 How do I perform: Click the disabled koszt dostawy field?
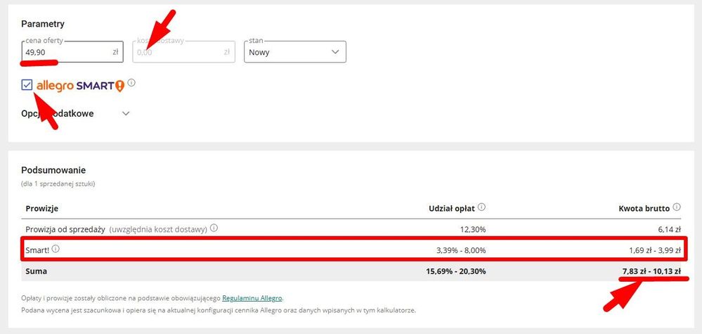[x=183, y=52]
